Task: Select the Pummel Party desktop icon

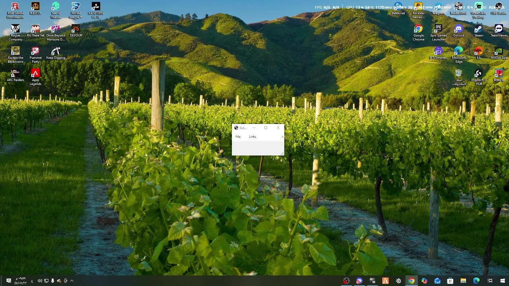Action: [35, 55]
